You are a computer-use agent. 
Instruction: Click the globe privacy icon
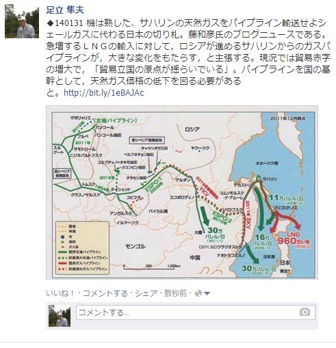pos(198,293)
